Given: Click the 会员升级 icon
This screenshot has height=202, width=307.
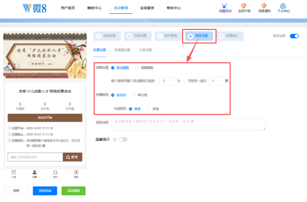Looking at the screenshot, I should tap(244, 6).
